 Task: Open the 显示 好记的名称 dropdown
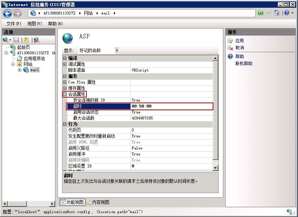[117, 50]
